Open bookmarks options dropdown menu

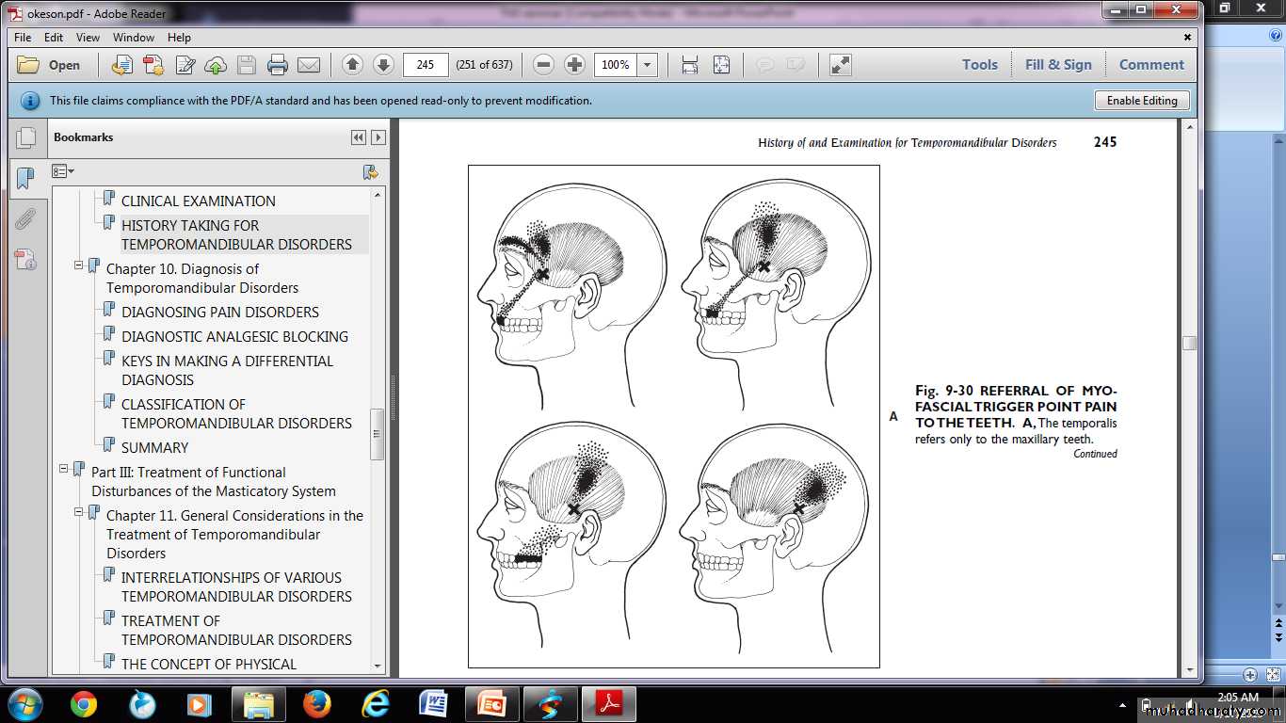click(x=63, y=171)
